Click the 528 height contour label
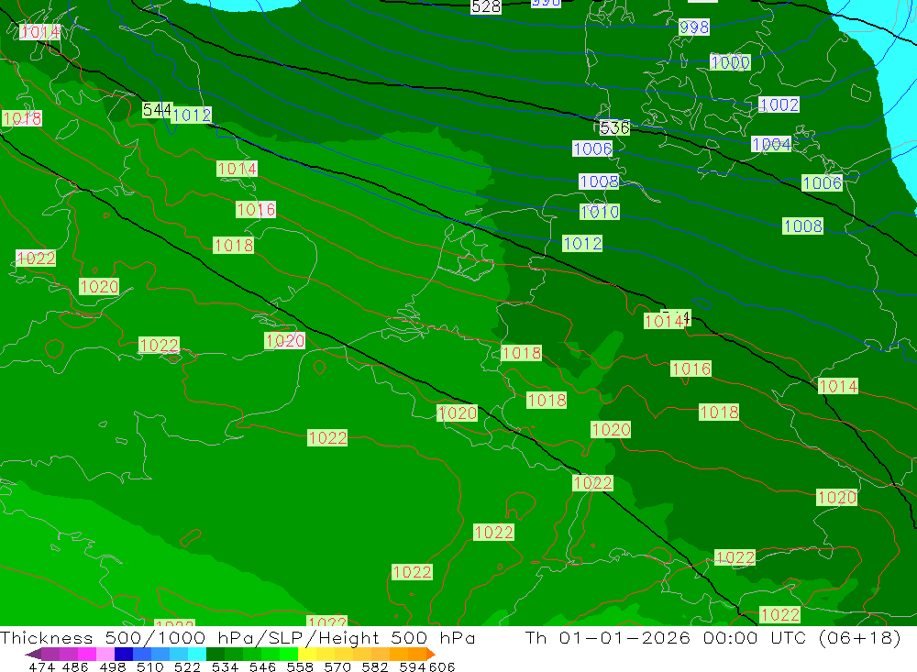 [485, 6]
